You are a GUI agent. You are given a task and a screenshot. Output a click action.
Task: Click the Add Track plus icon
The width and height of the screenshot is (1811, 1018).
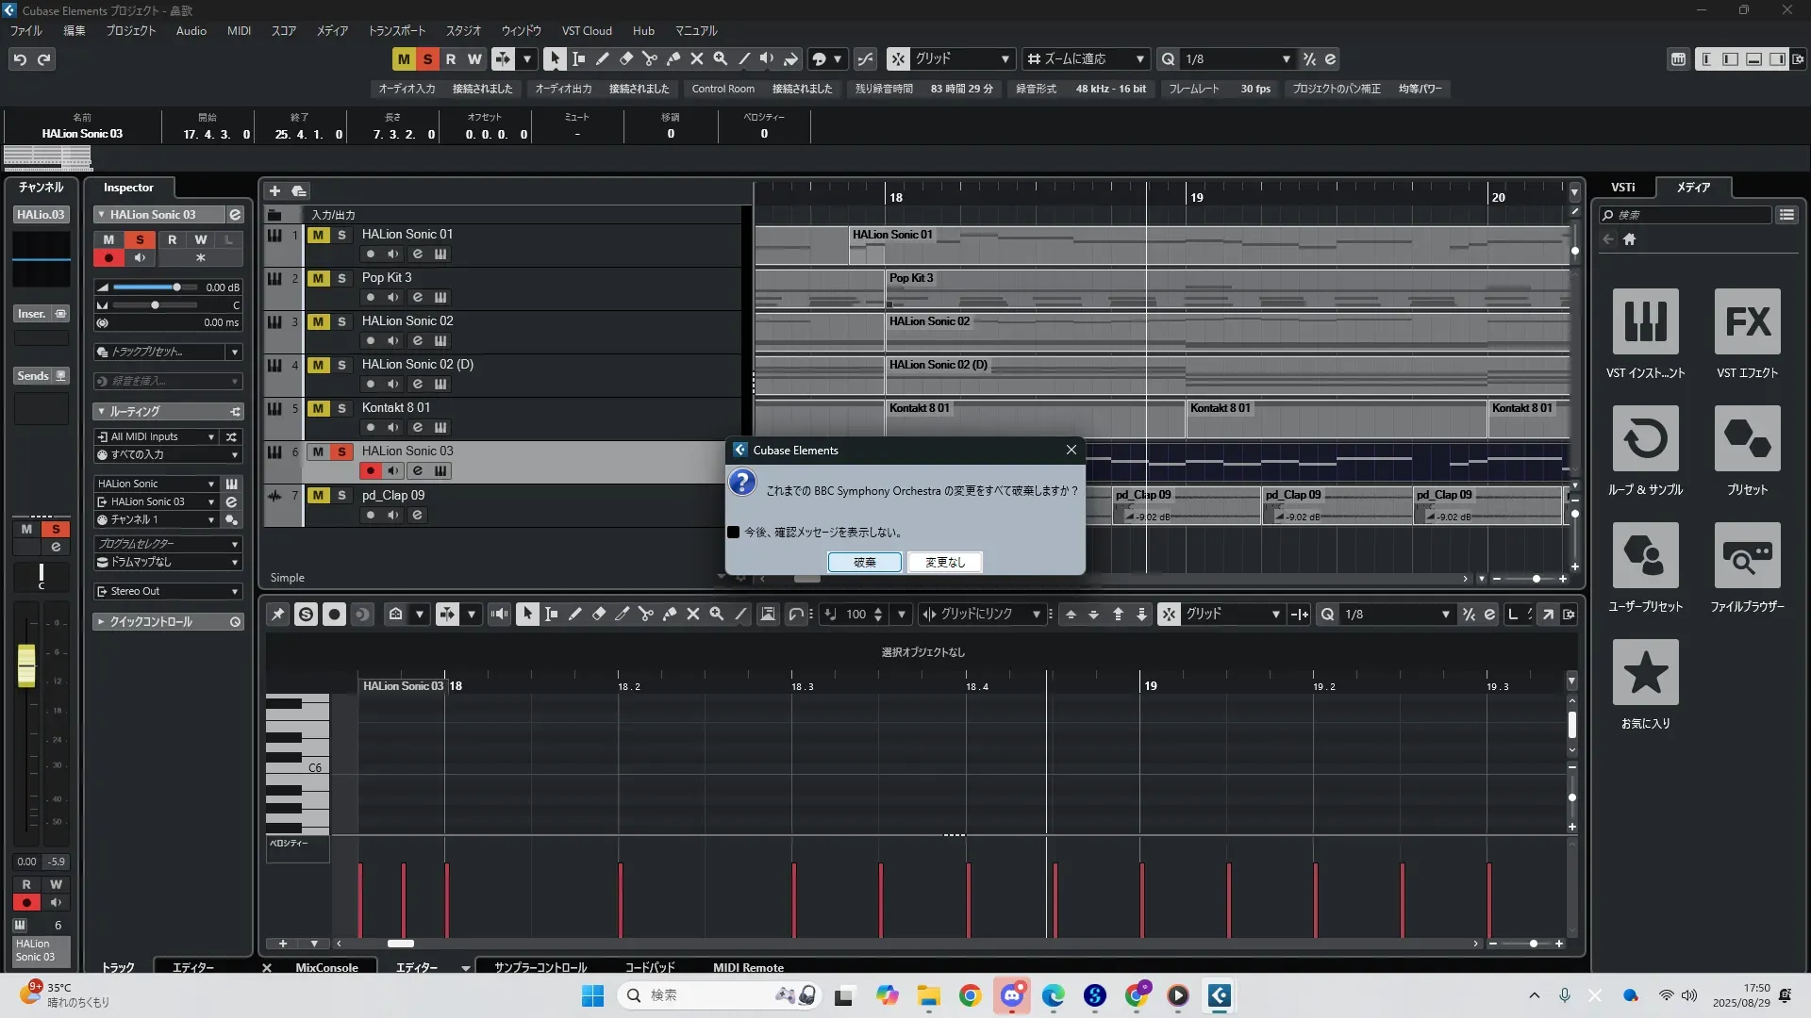[274, 190]
